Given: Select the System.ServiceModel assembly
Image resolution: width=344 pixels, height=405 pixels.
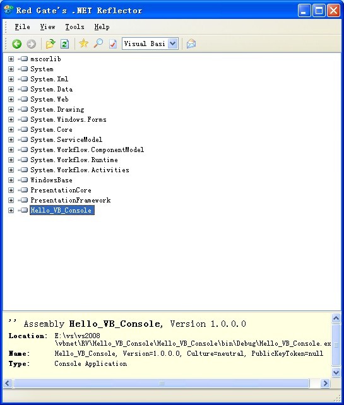Looking at the screenshot, I should pyautogui.click(x=66, y=139).
